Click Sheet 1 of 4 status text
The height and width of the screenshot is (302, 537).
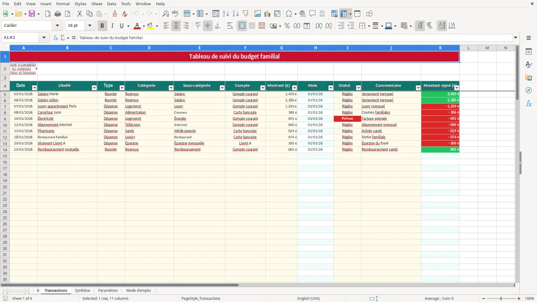tap(22, 298)
